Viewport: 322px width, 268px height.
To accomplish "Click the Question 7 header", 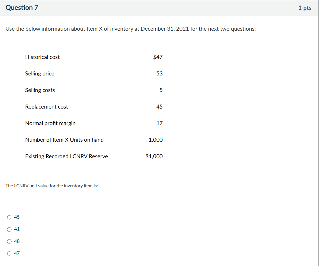I will [x=22, y=8].
